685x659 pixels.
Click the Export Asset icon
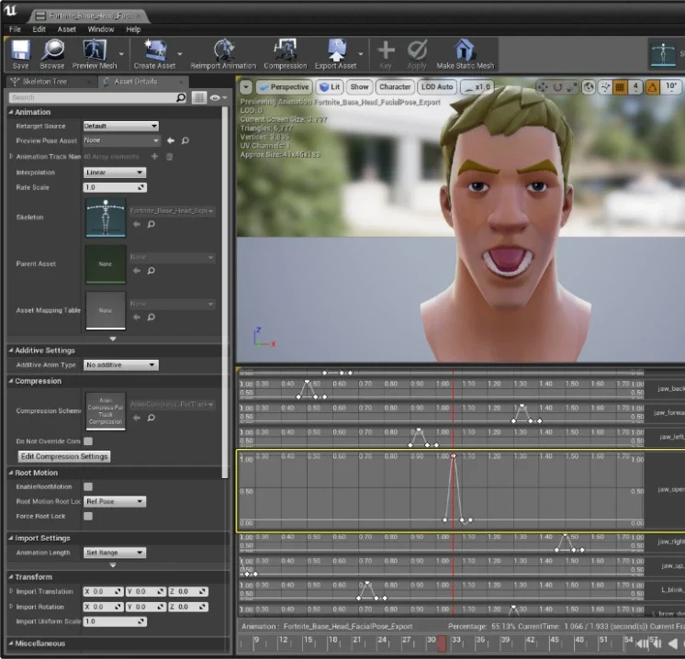click(x=335, y=54)
